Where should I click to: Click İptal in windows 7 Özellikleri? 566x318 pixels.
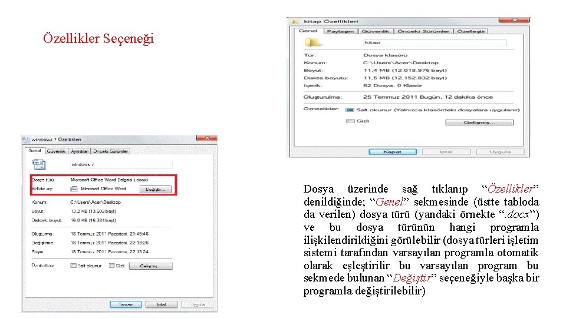coord(162,304)
